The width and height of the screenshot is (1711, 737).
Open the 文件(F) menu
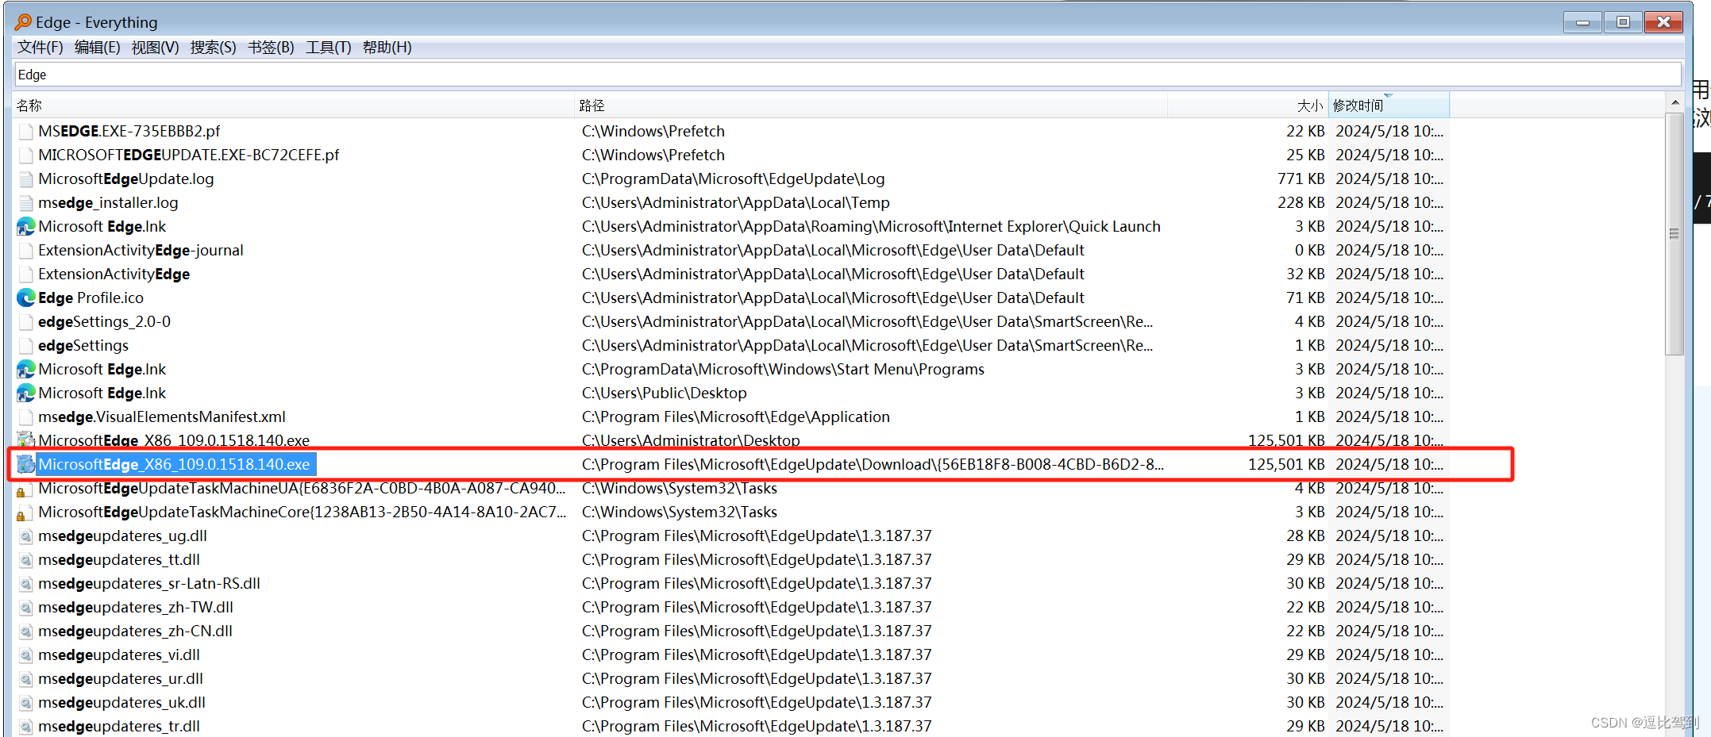[40, 48]
